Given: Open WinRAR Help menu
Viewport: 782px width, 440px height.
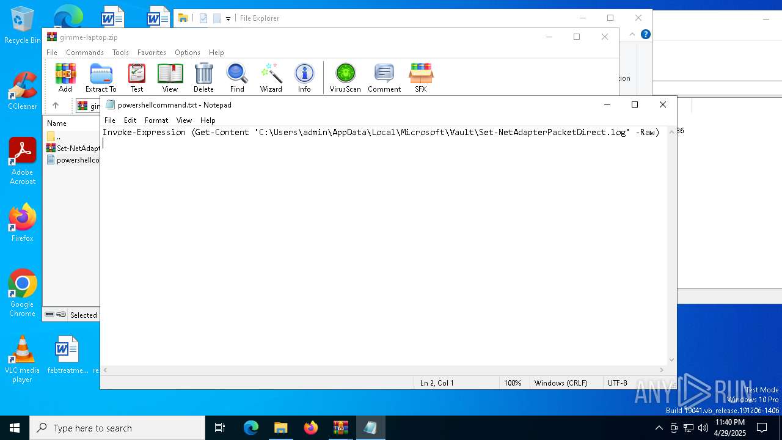Looking at the screenshot, I should [x=216, y=53].
